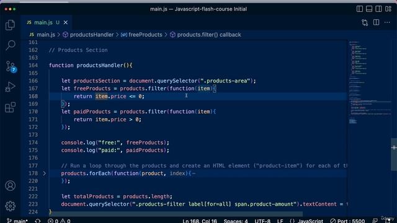Open the Extensions view
Screen dimensions: 397x223
click(x=10, y=107)
